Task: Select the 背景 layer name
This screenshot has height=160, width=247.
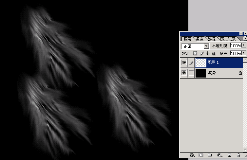Action: click(x=212, y=73)
